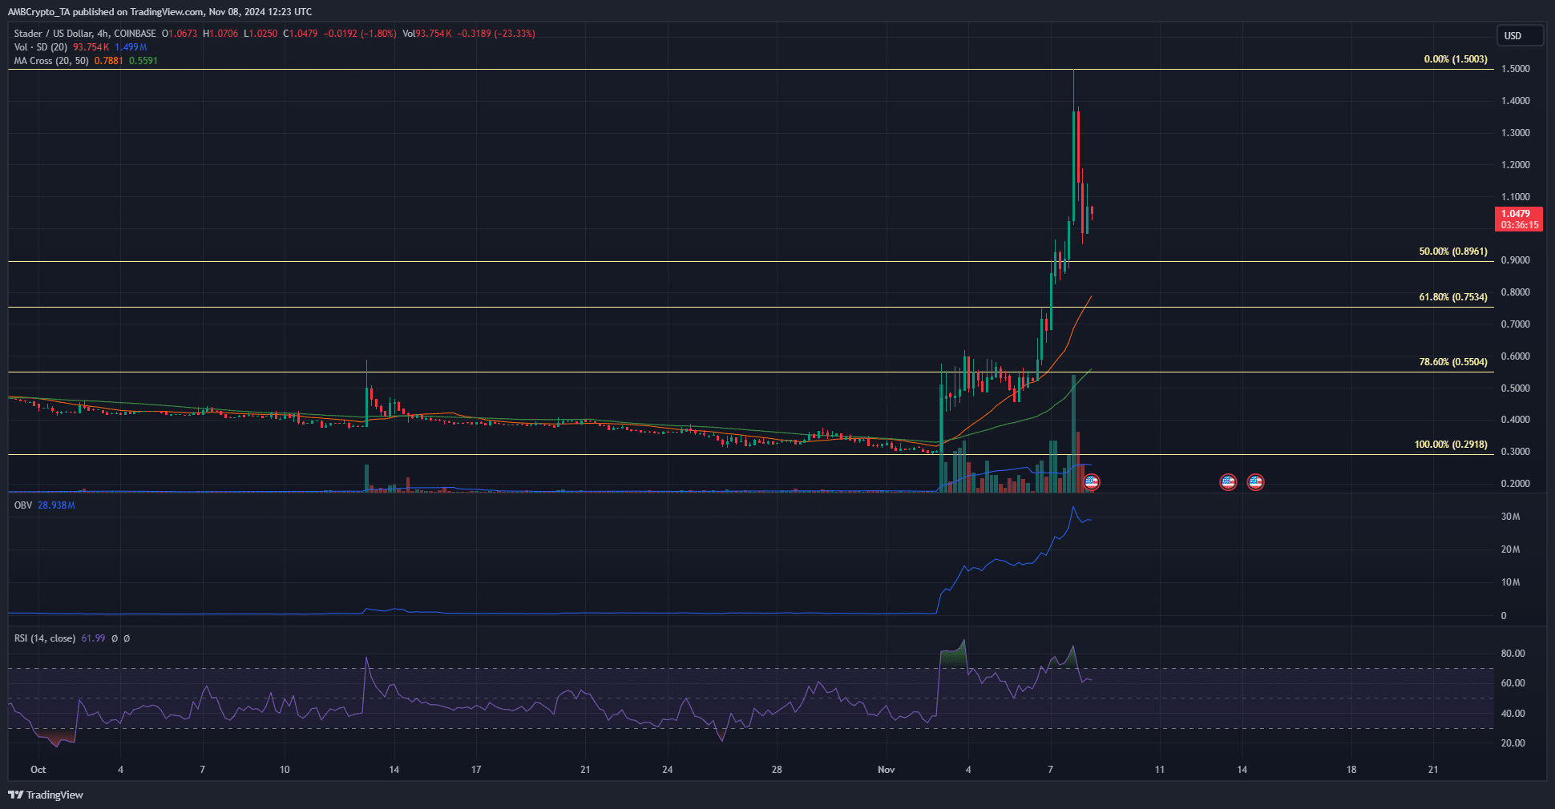Image resolution: width=1555 pixels, height=809 pixels.
Task: Open the USD currency selector
Action: coord(1520,35)
